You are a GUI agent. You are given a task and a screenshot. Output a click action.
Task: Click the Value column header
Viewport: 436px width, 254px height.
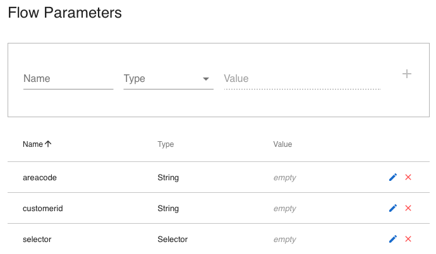coord(282,144)
